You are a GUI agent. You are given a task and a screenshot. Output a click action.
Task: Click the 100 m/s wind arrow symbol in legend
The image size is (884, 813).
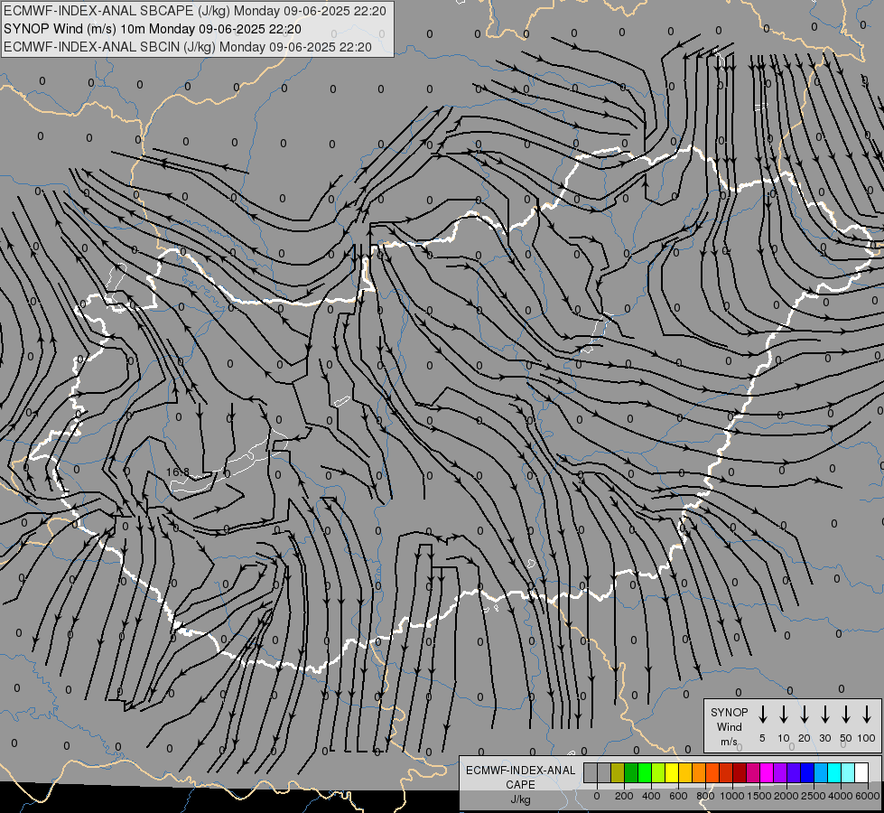(867, 715)
